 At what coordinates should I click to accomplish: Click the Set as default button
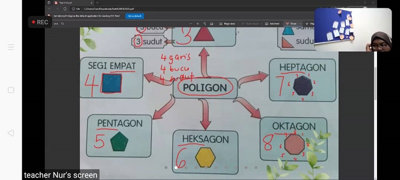tap(134, 16)
